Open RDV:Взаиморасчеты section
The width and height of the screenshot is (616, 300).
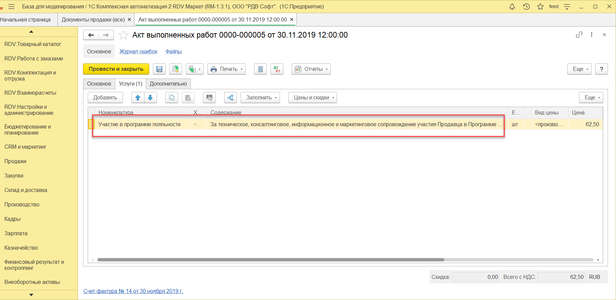(30, 93)
